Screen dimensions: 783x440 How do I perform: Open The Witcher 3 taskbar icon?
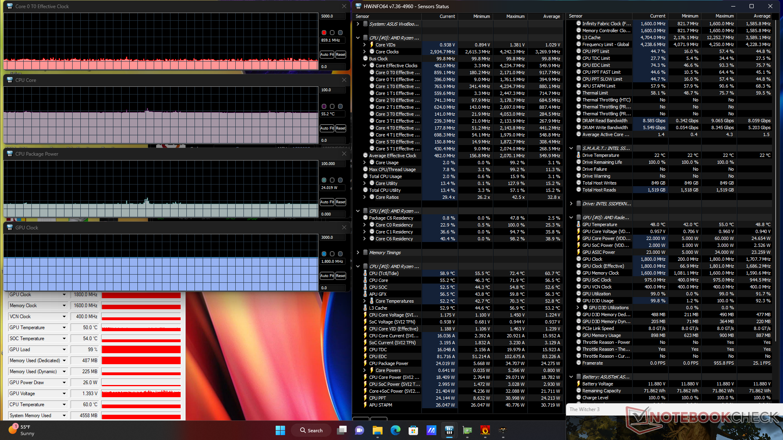click(x=503, y=430)
